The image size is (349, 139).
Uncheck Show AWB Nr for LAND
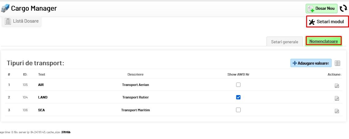coord(238,97)
